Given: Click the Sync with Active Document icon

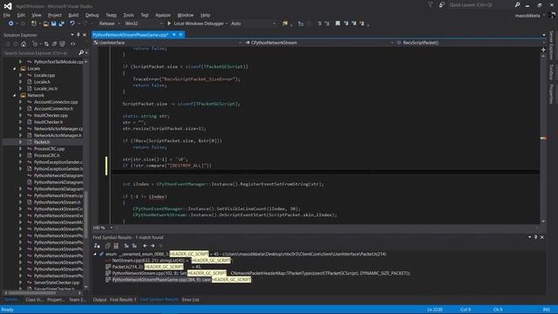Looking at the screenshot, I should (x=46, y=44).
